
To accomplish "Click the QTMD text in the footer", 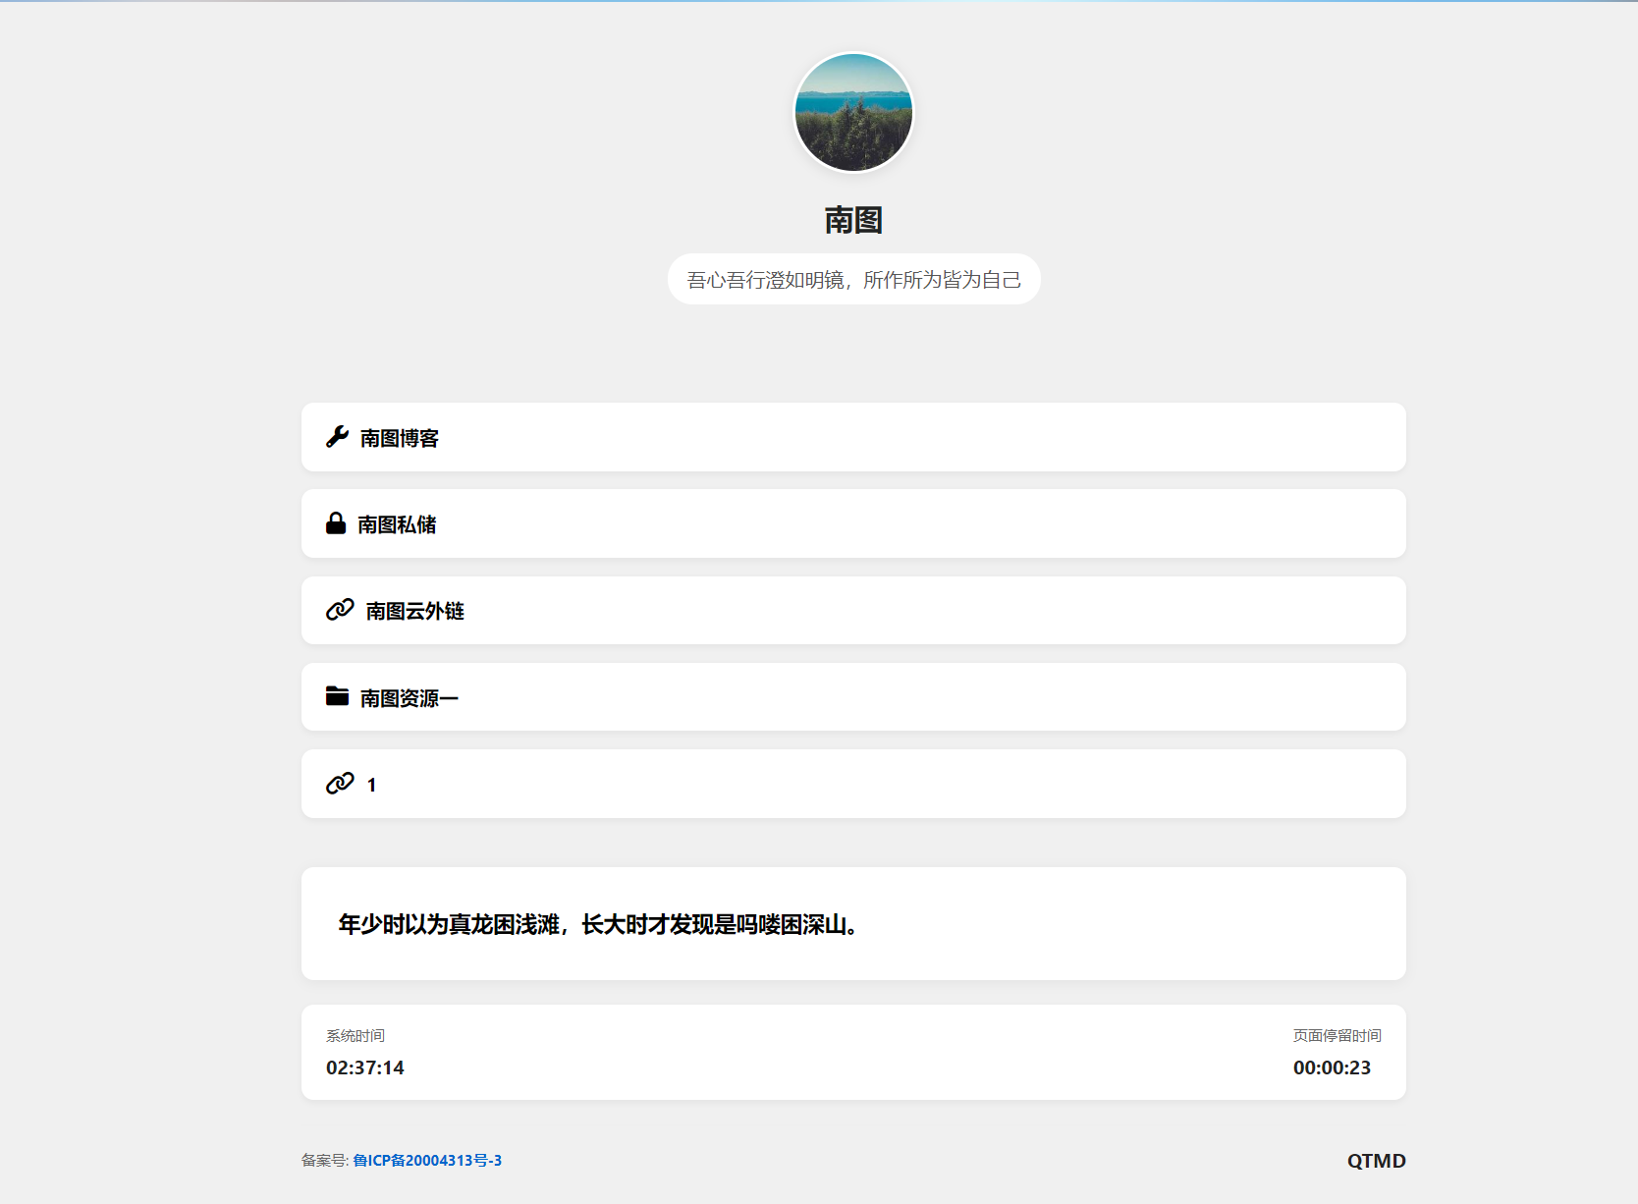I will (1377, 1160).
